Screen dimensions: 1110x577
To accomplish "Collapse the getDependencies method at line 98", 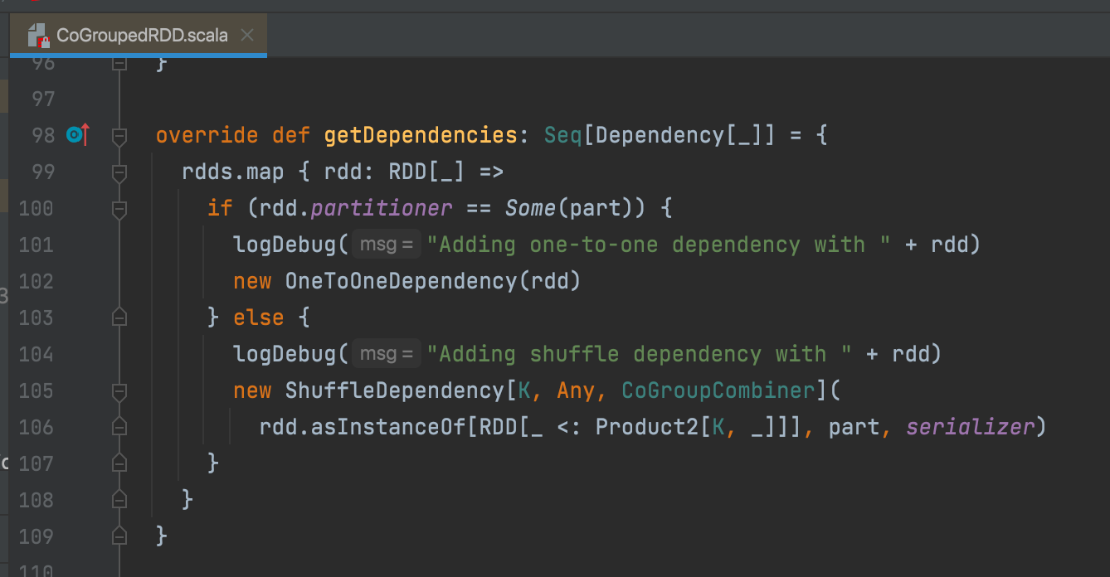I will coord(119,135).
